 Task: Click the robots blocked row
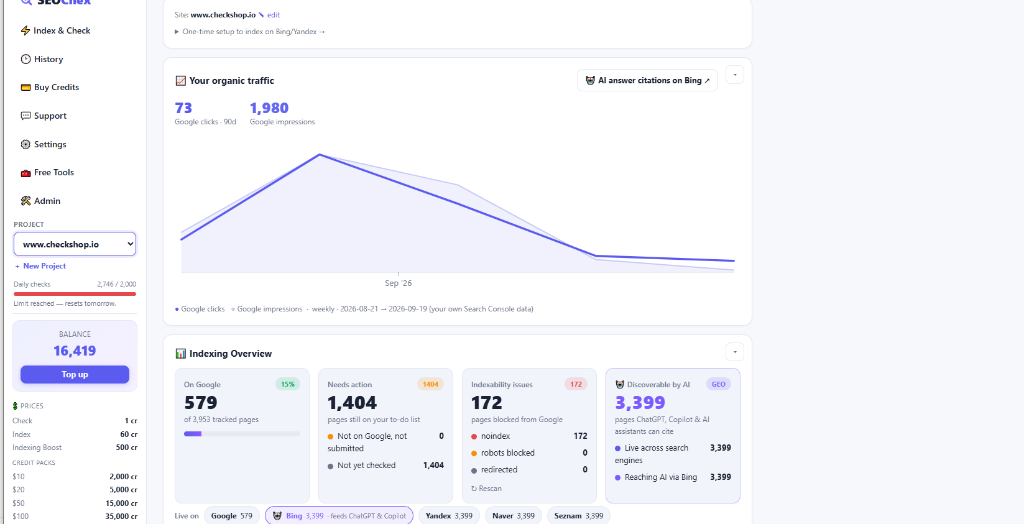529,453
